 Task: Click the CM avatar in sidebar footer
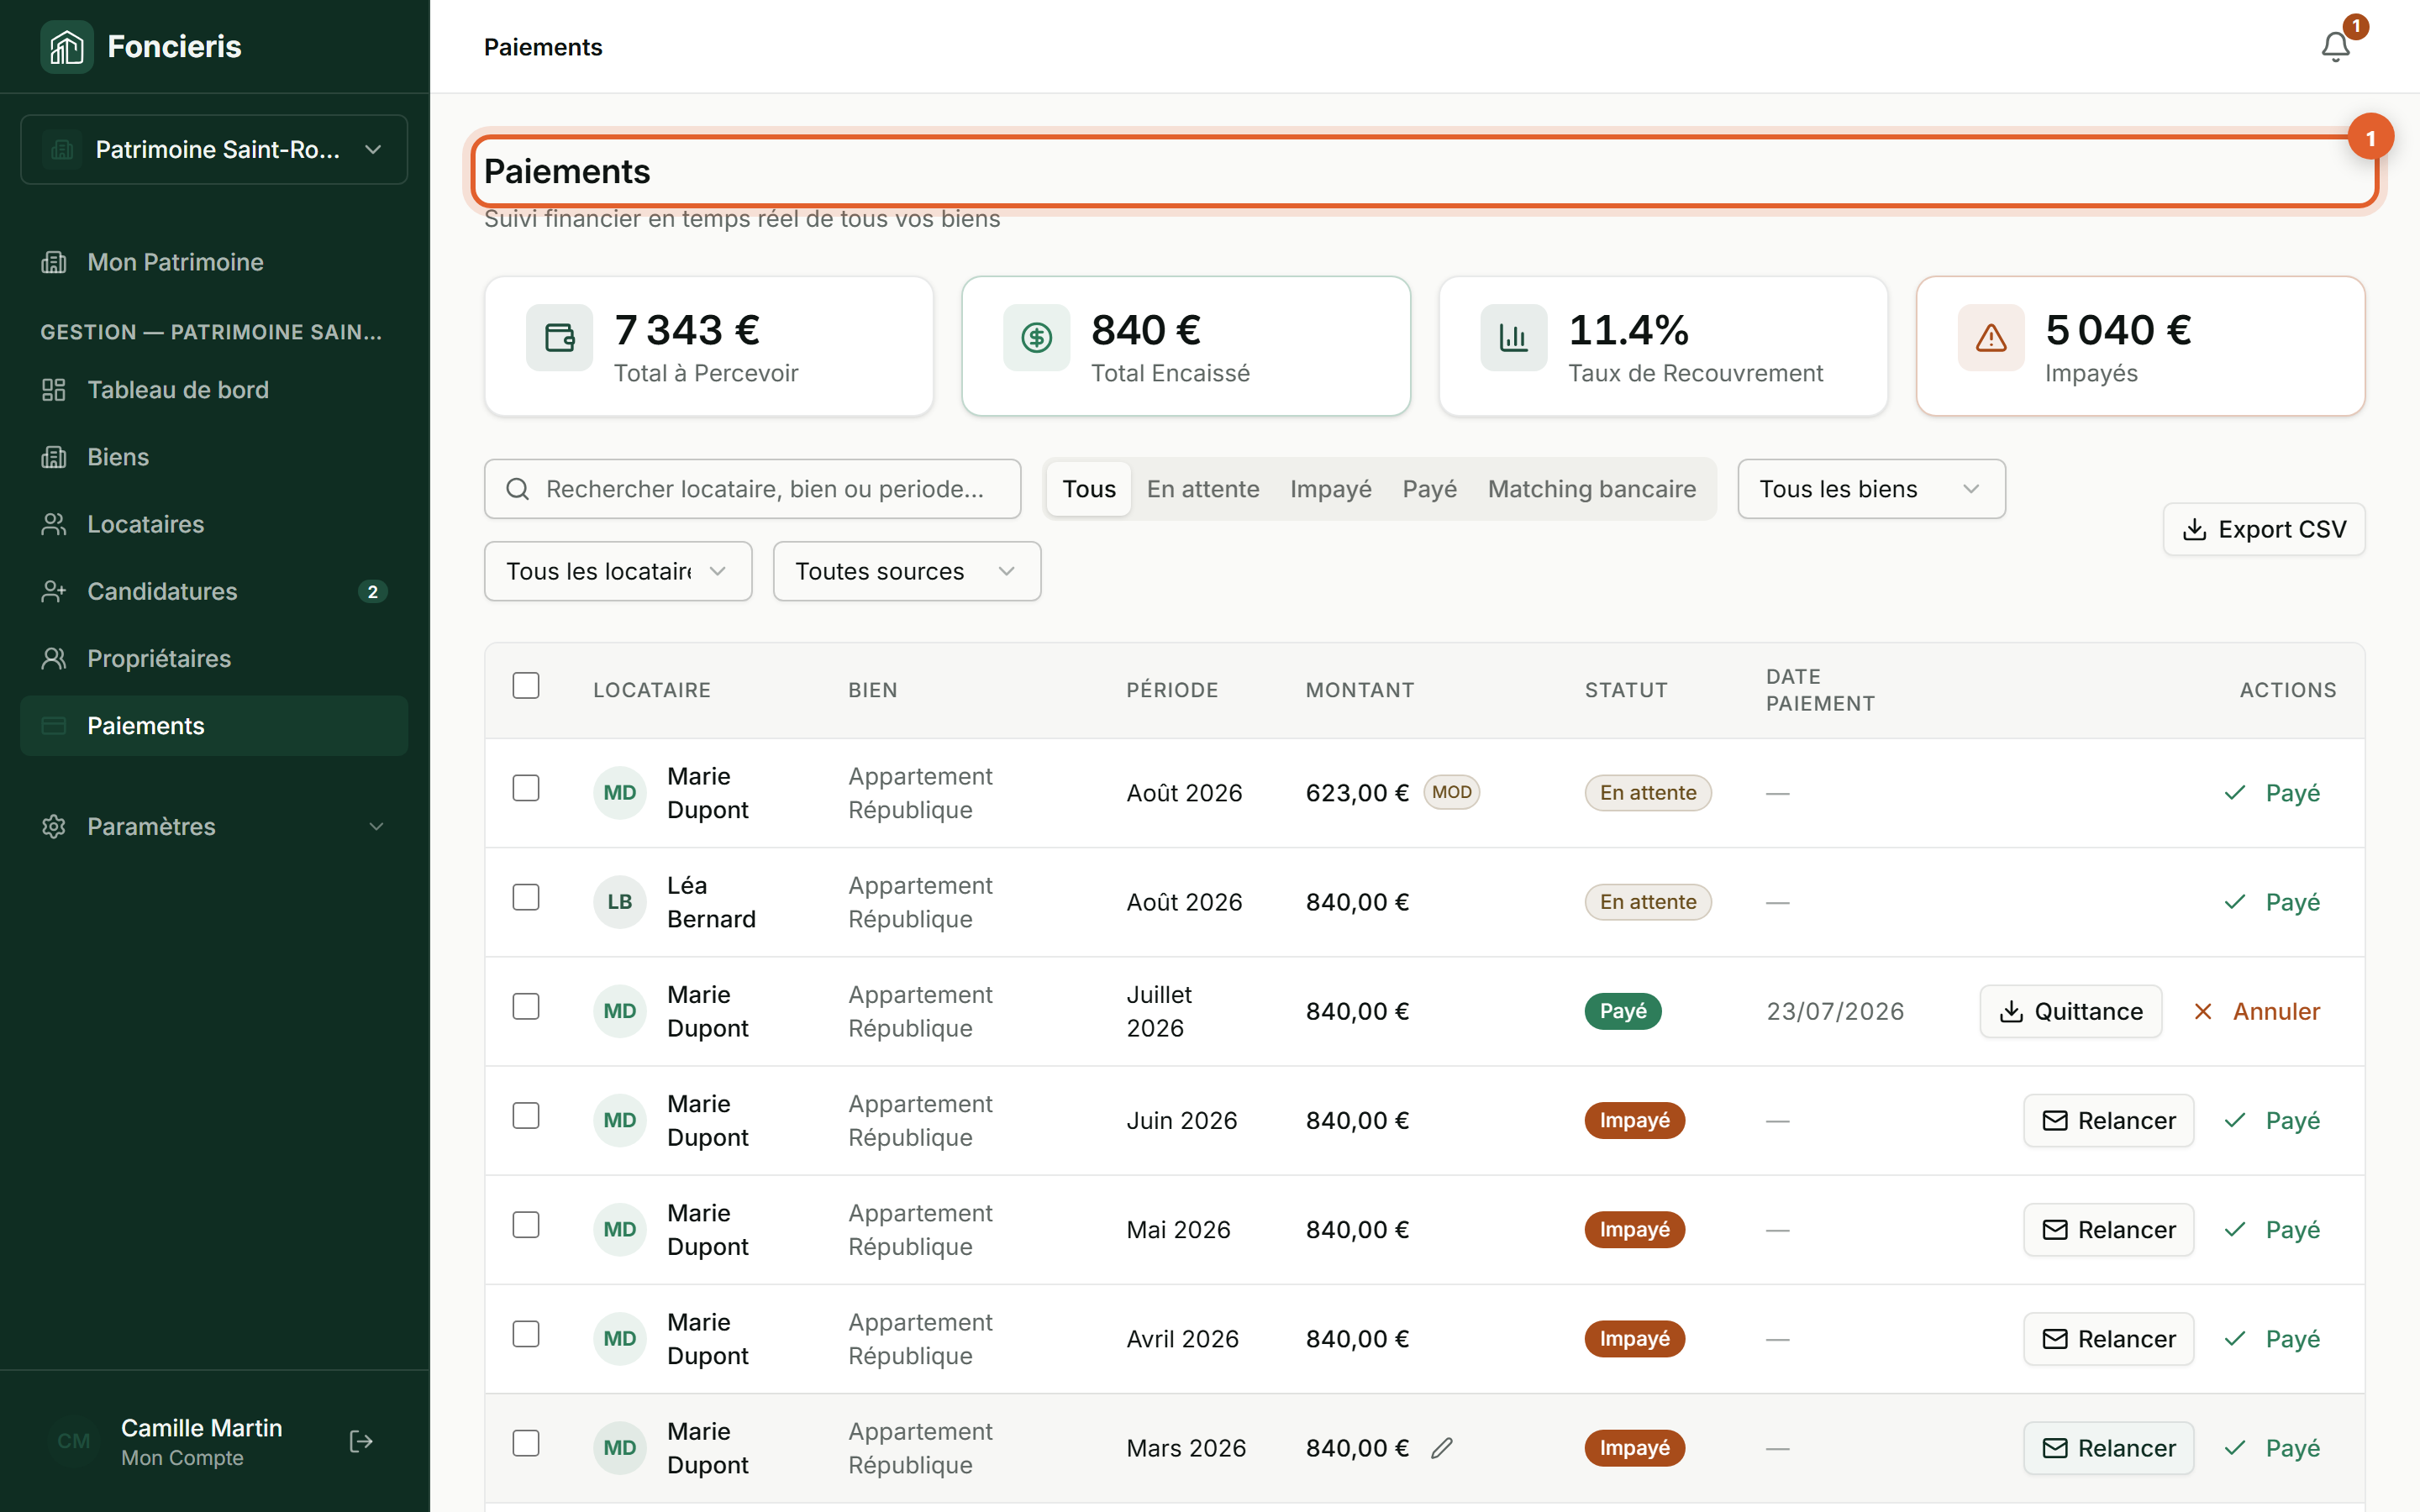click(74, 1441)
